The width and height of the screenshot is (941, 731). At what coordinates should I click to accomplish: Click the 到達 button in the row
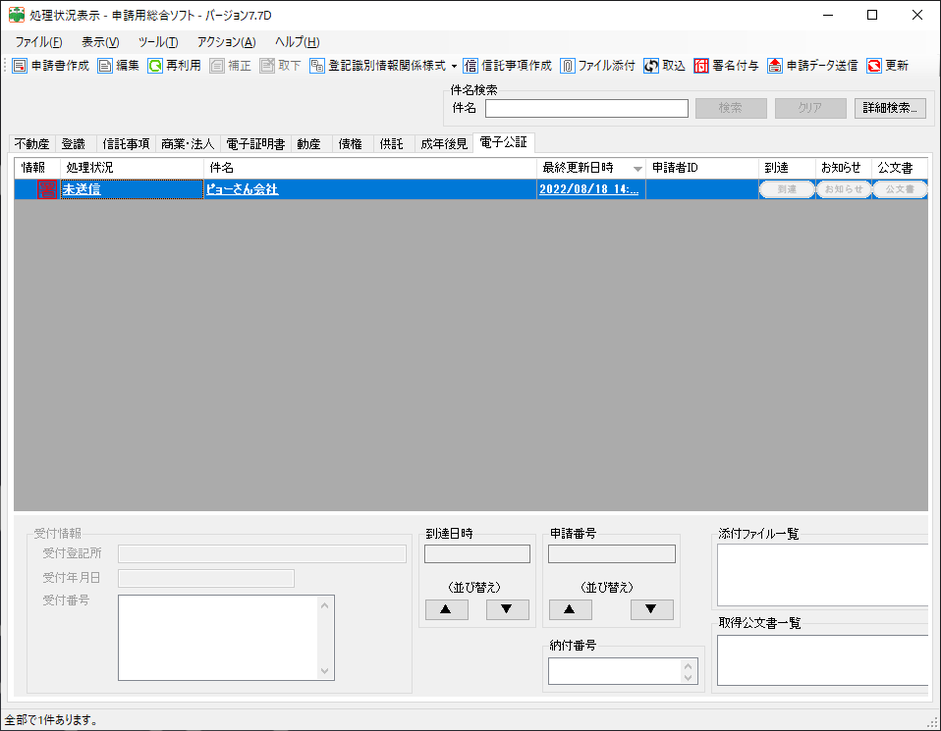787,189
